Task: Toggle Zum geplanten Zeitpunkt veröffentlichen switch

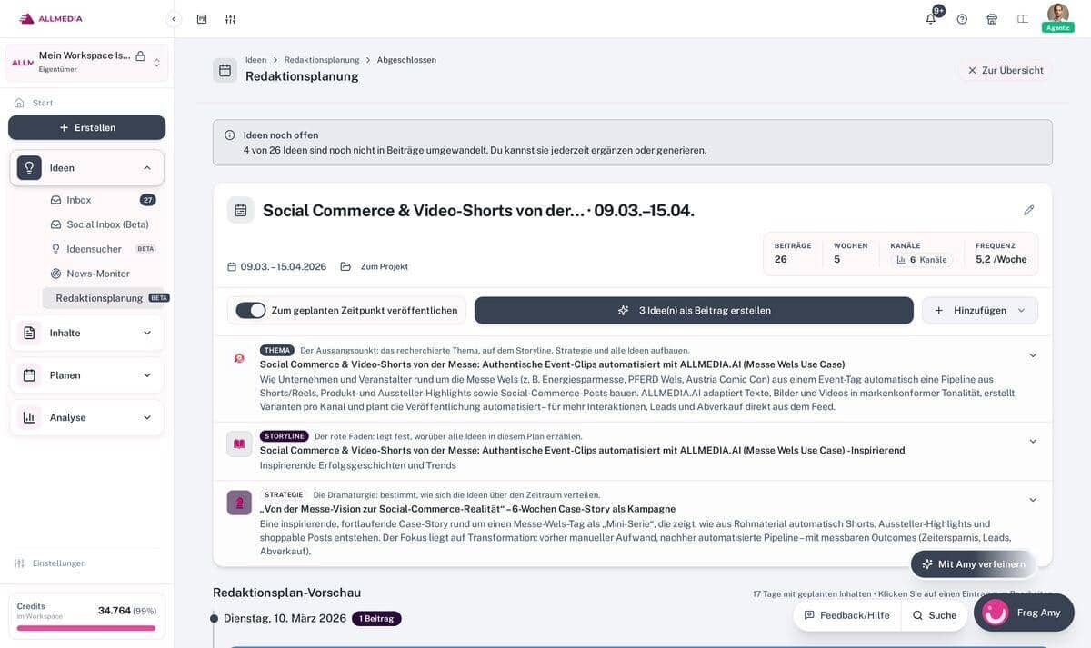Action: click(x=251, y=311)
